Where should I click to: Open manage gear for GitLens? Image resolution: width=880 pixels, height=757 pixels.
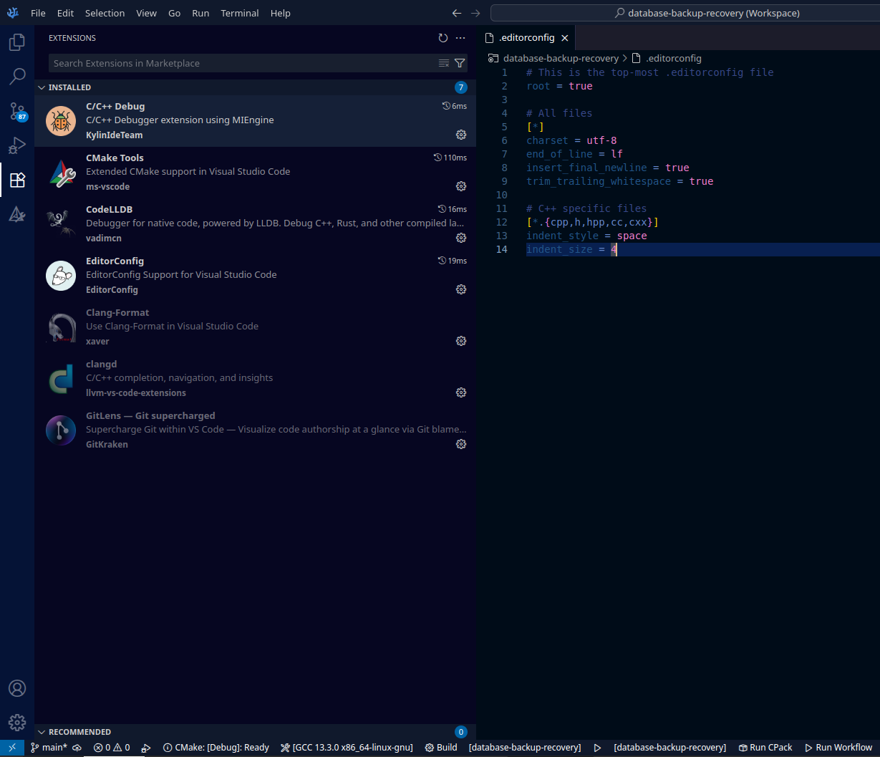click(461, 444)
